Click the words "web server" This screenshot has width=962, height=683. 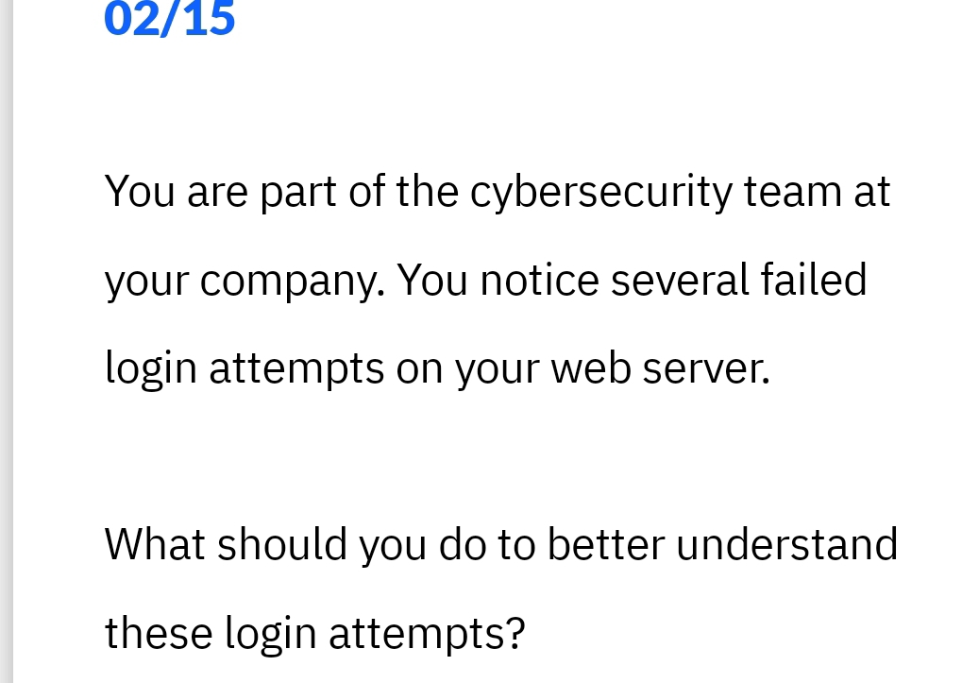tap(659, 368)
